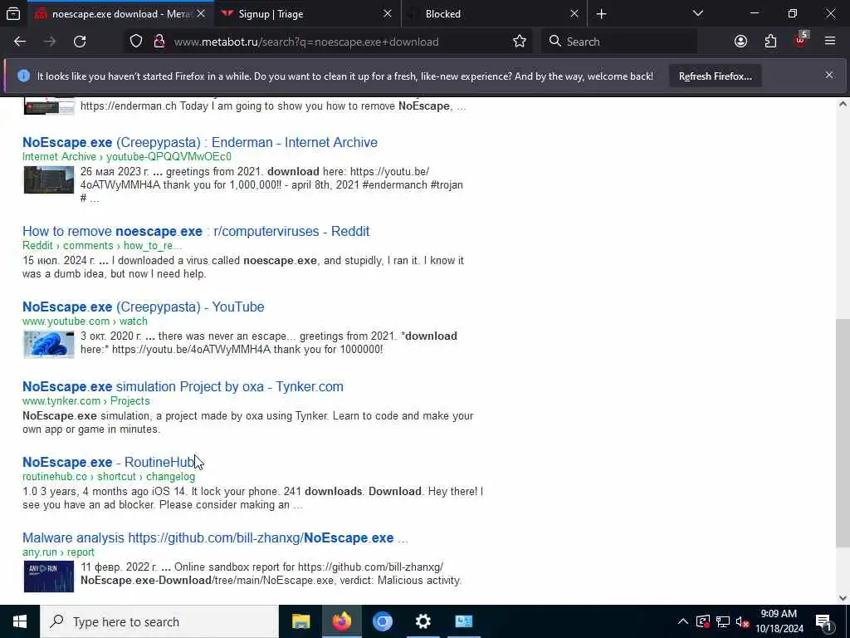Viewport: 850px width, 638px height.
Task: List all tabs dropdown arrow
Action: point(697,13)
